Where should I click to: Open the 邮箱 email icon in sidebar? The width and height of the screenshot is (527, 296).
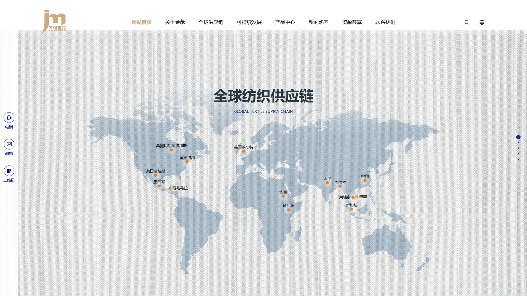9,144
